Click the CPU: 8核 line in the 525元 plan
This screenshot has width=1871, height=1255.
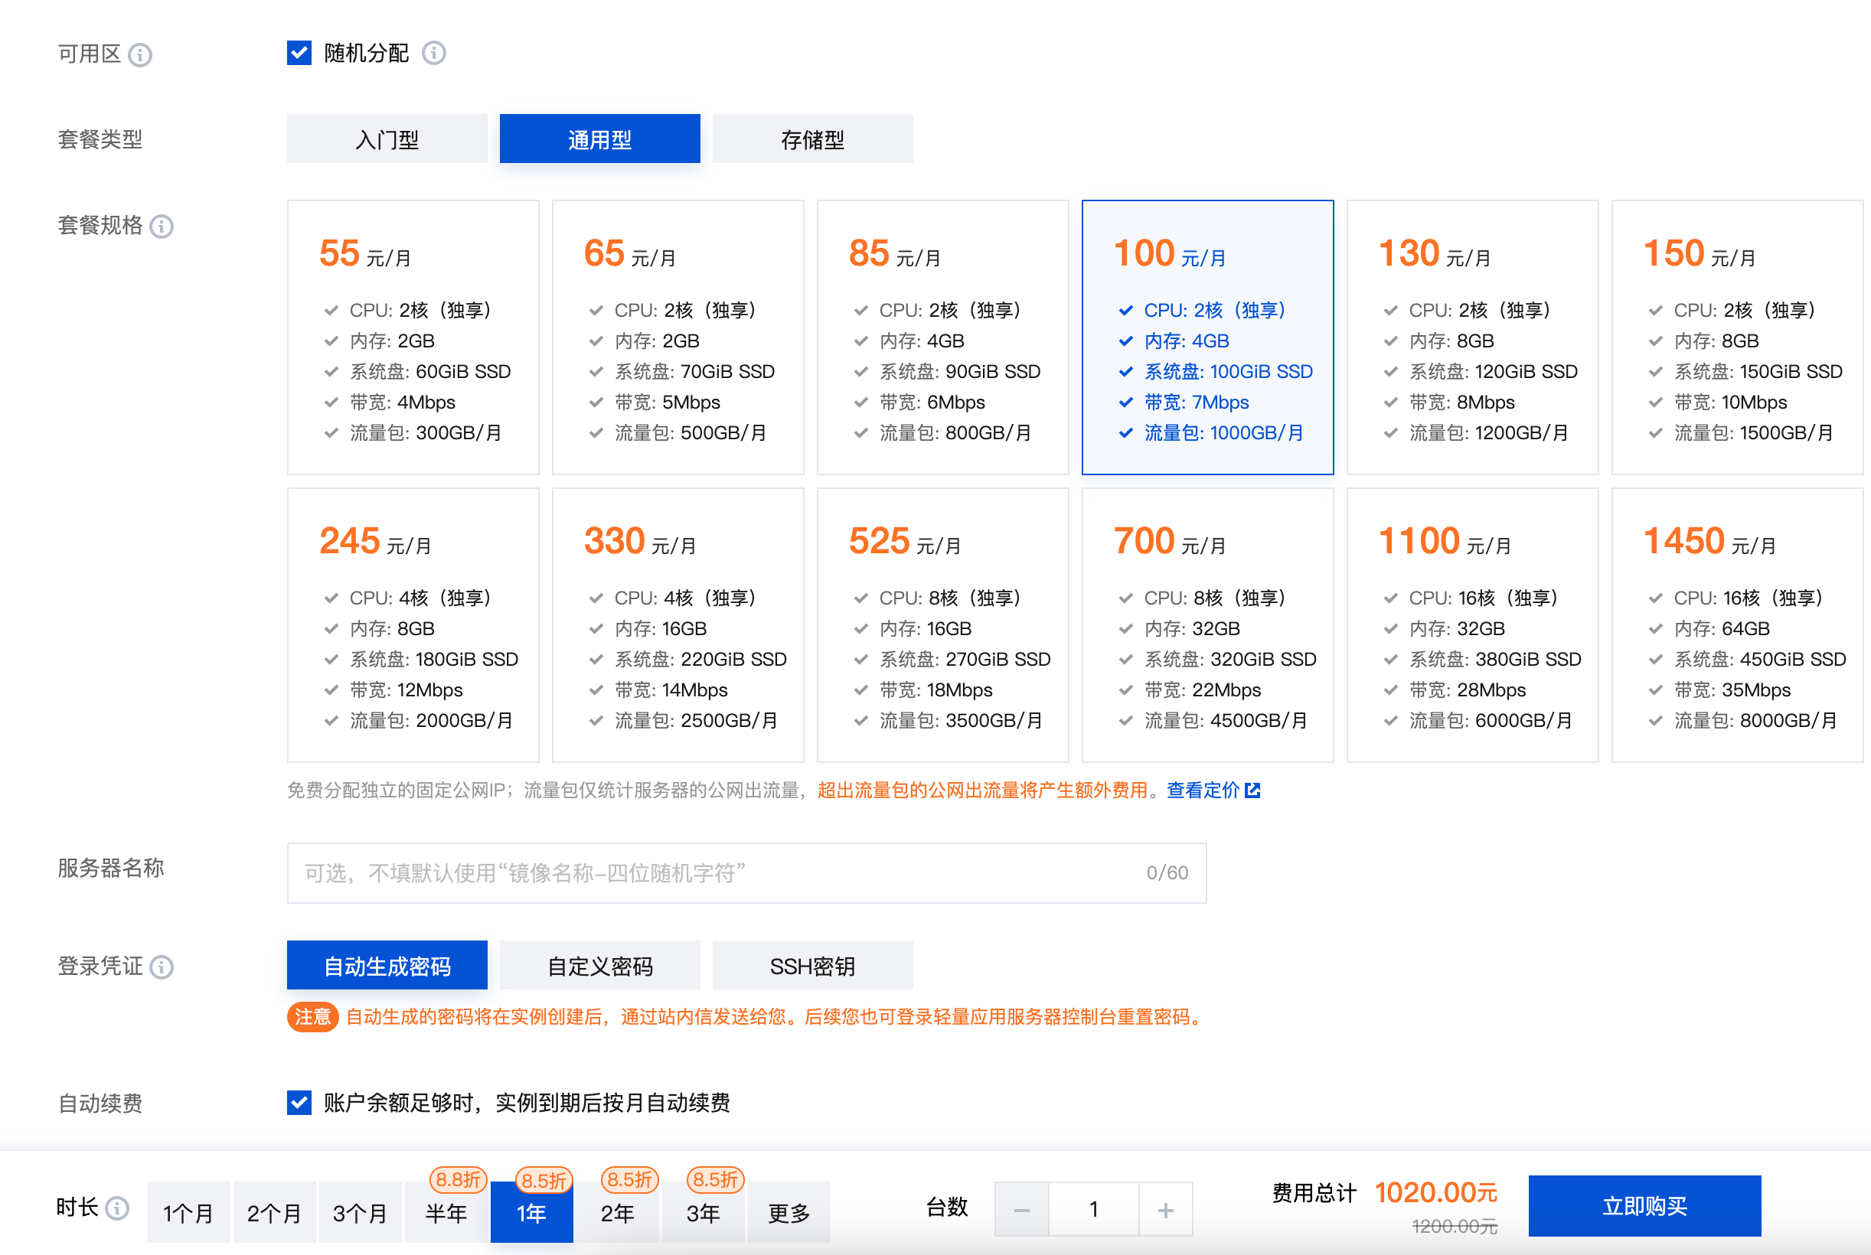tap(950, 598)
